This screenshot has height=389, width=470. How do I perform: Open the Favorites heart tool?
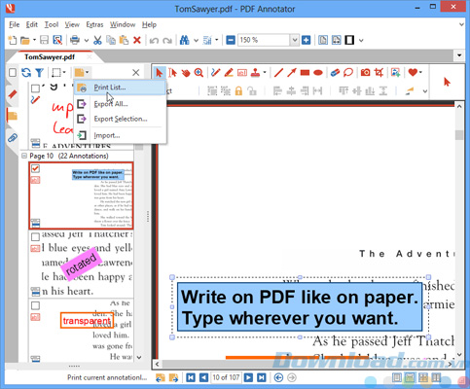coord(413,72)
